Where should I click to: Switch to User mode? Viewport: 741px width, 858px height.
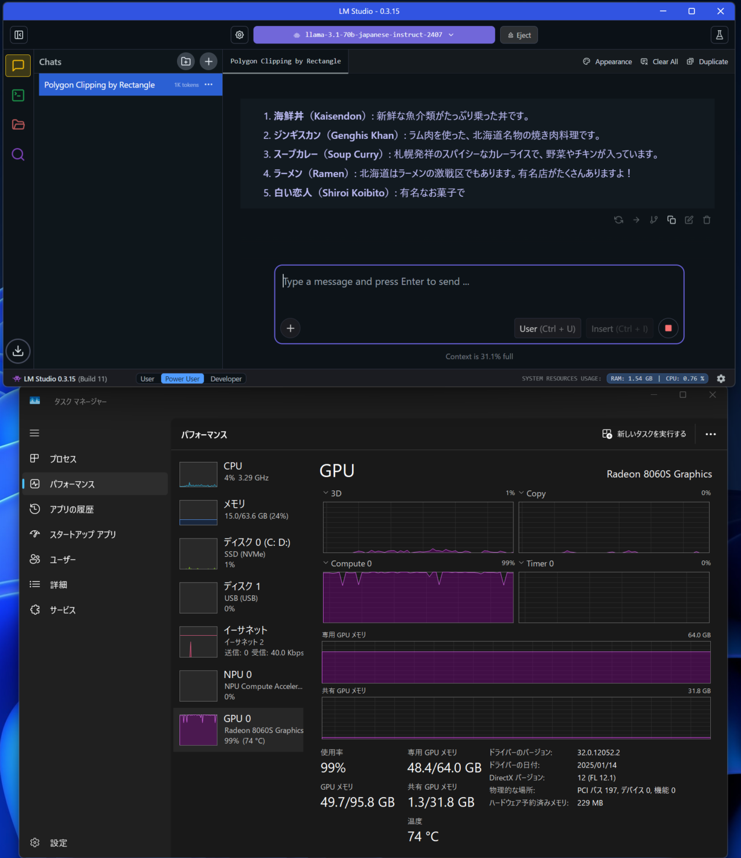(x=147, y=379)
